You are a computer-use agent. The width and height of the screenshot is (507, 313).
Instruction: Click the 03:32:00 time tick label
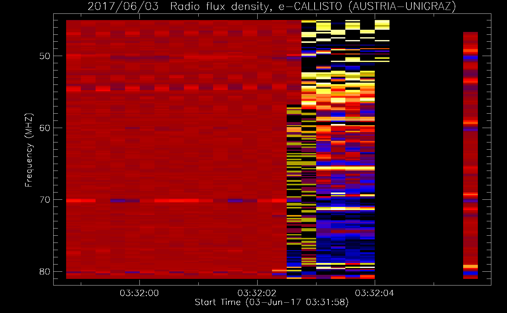coord(139,293)
